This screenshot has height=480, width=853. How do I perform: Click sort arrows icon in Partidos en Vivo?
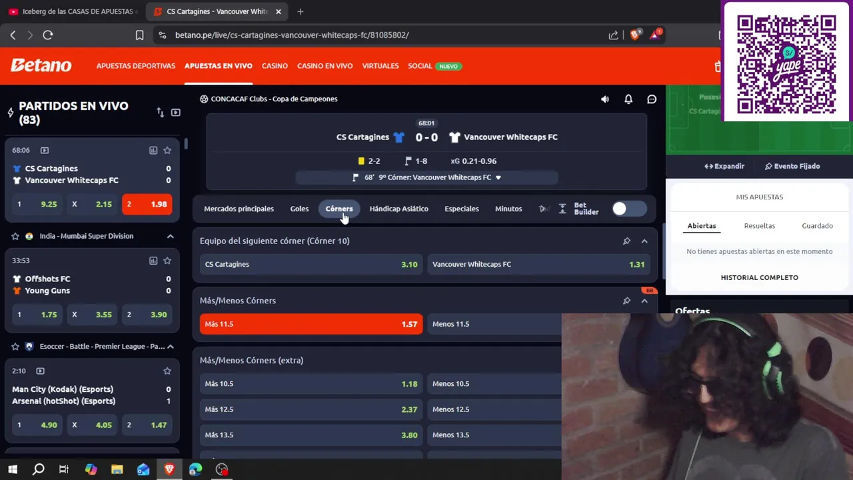[160, 113]
